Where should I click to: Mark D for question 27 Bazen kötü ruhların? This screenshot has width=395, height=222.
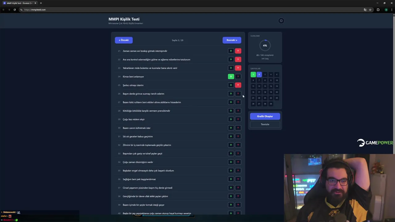(x=231, y=102)
